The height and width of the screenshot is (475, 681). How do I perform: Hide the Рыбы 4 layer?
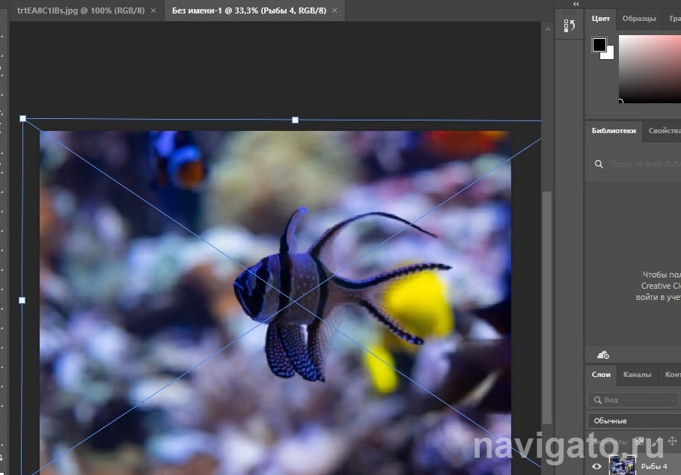pos(596,467)
